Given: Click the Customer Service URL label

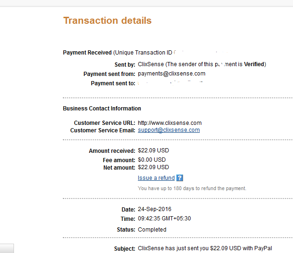Looking at the screenshot, I should pyautogui.click(x=104, y=123).
